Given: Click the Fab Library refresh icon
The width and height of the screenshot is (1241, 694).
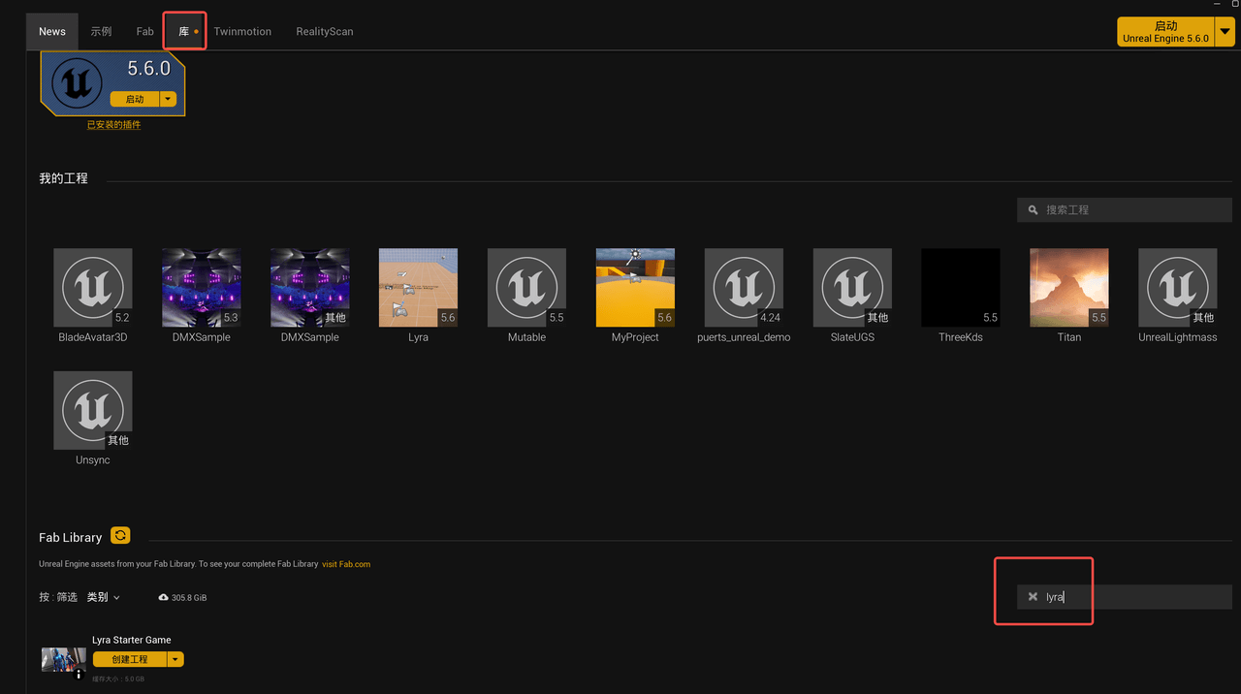Looking at the screenshot, I should [120, 535].
